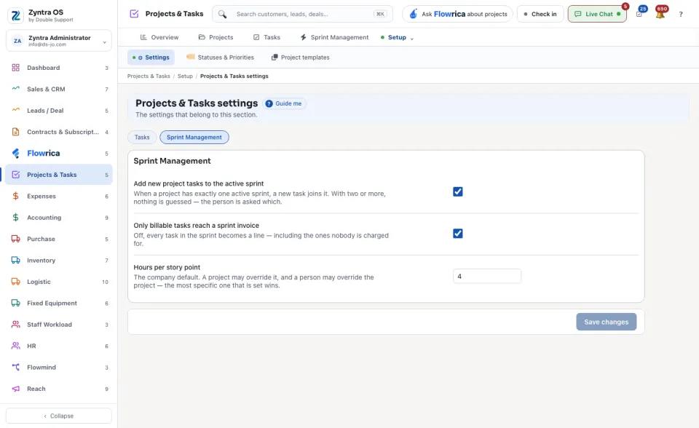Focus the search customers, leads, deals field

[303, 15]
